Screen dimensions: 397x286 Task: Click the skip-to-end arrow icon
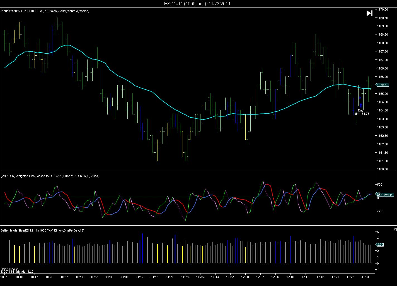click(x=369, y=13)
